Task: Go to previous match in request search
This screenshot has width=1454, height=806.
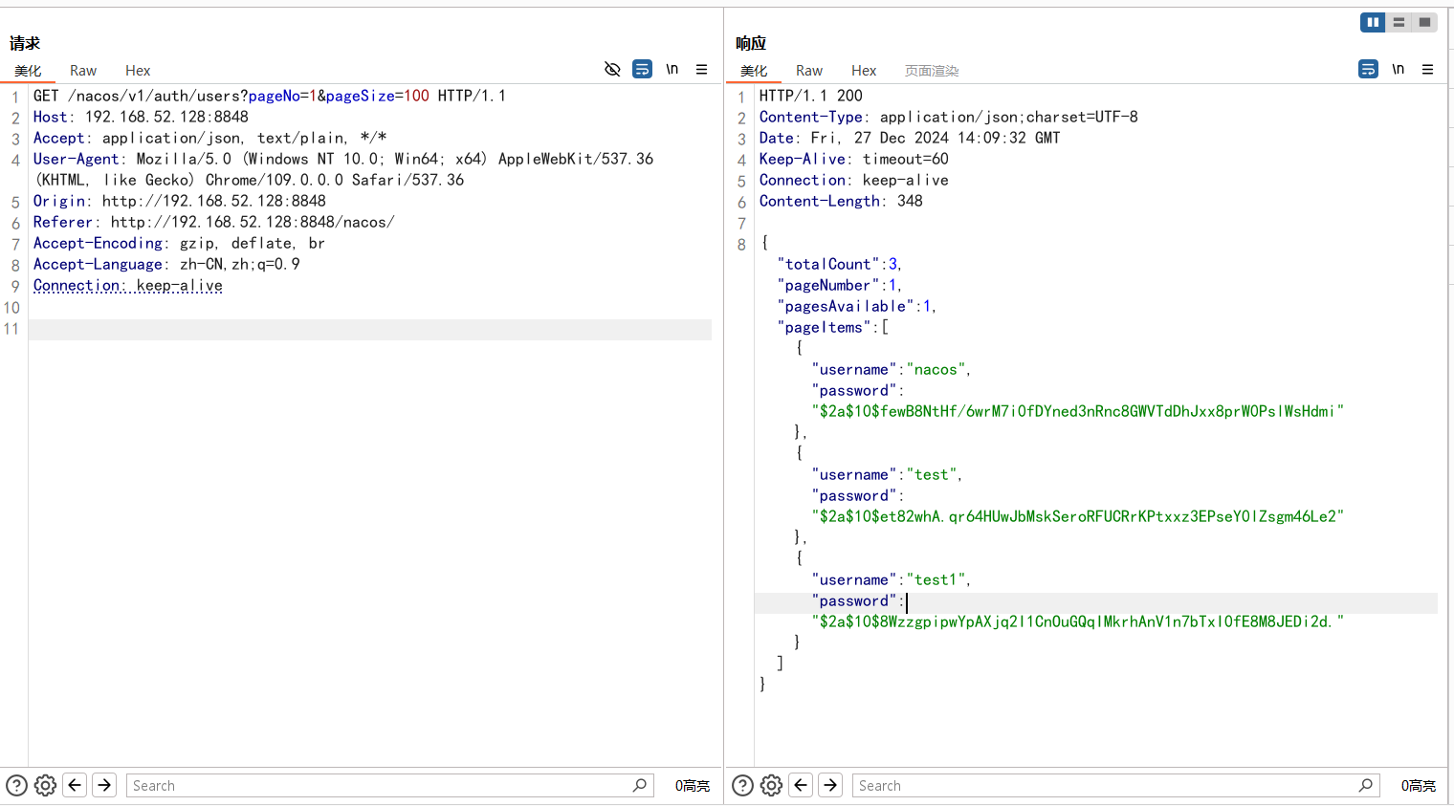Action: [x=76, y=785]
